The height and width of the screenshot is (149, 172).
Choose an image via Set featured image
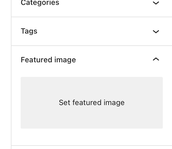[92, 102]
